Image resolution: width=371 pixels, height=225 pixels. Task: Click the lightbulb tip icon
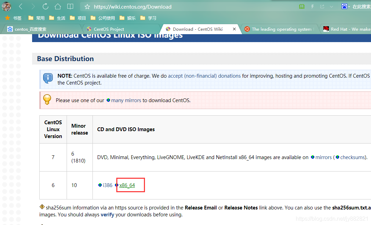47,99
